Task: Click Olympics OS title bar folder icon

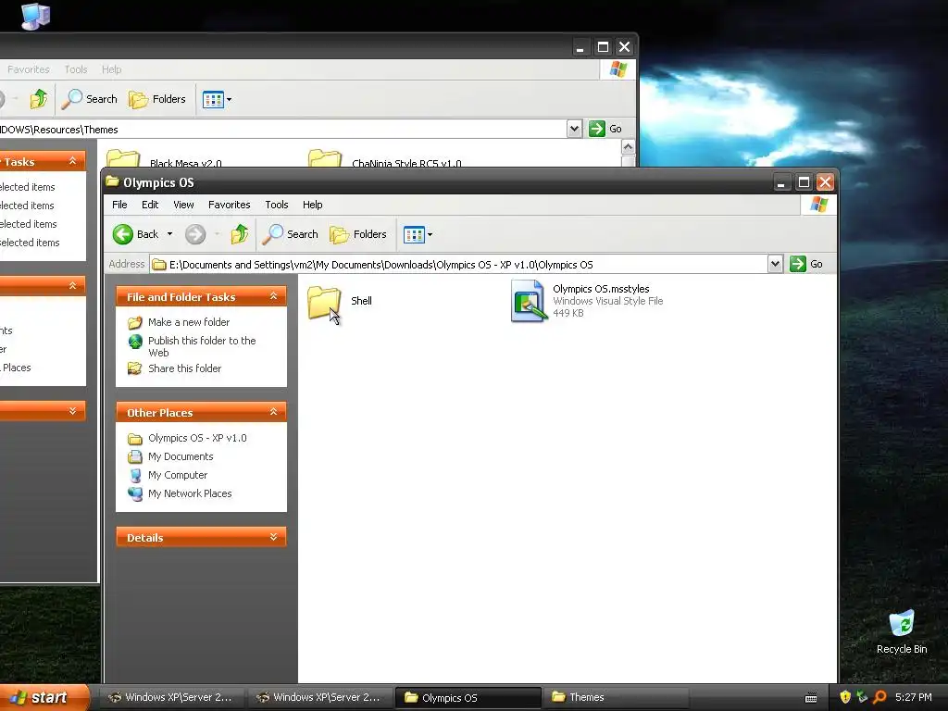Action: click(x=112, y=182)
